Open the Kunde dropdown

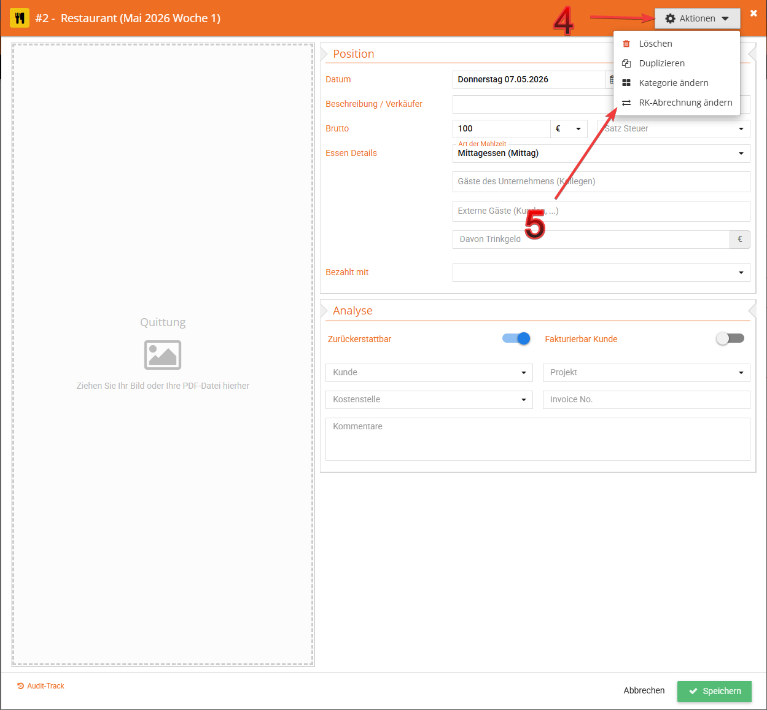click(x=429, y=372)
